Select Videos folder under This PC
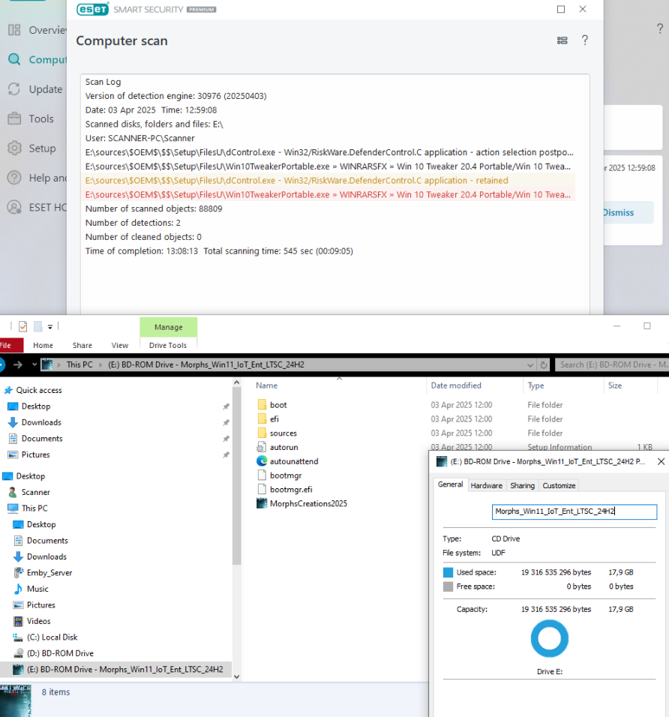This screenshot has width=669, height=717. [38, 621]
